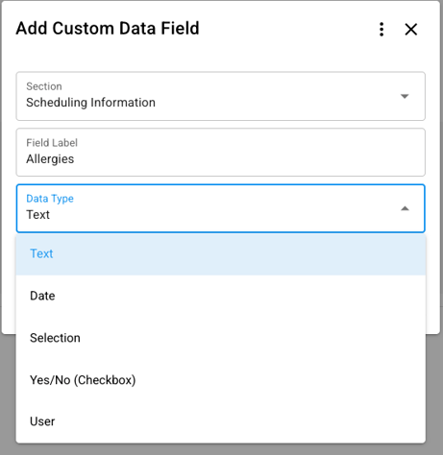Focus the Field Label input box
Image resolution: width=443 pixels, height=455 pixels.
pos(221,153)
